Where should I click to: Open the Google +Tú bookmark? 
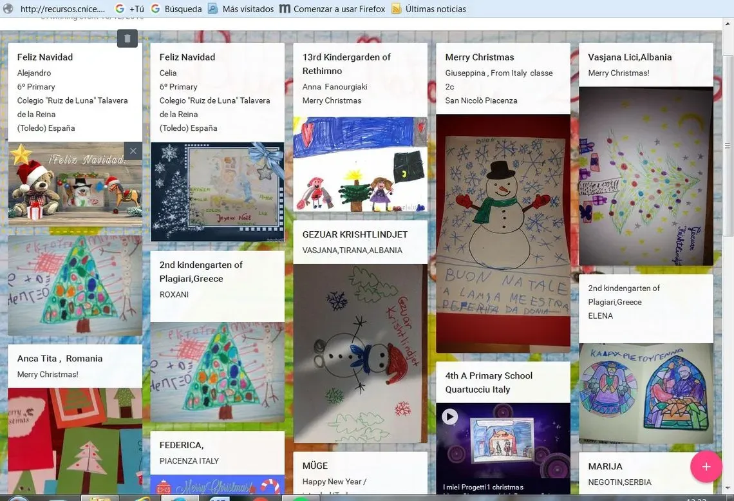pos(129,8)
